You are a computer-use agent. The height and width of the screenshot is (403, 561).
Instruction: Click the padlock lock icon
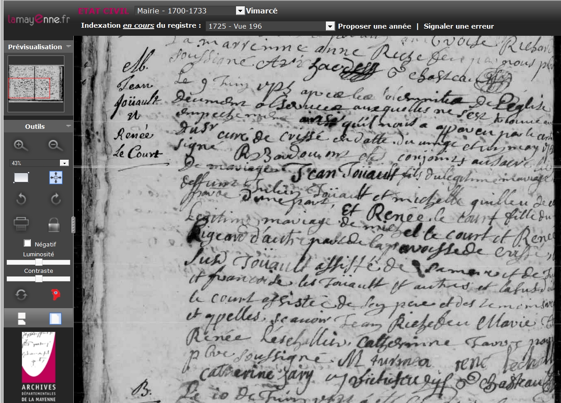click(x=54, y=224)
